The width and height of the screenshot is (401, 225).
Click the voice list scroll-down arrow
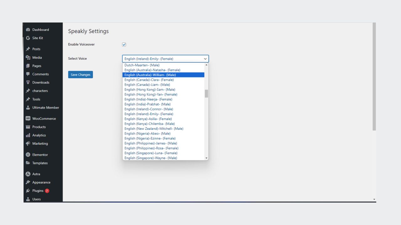206,158
